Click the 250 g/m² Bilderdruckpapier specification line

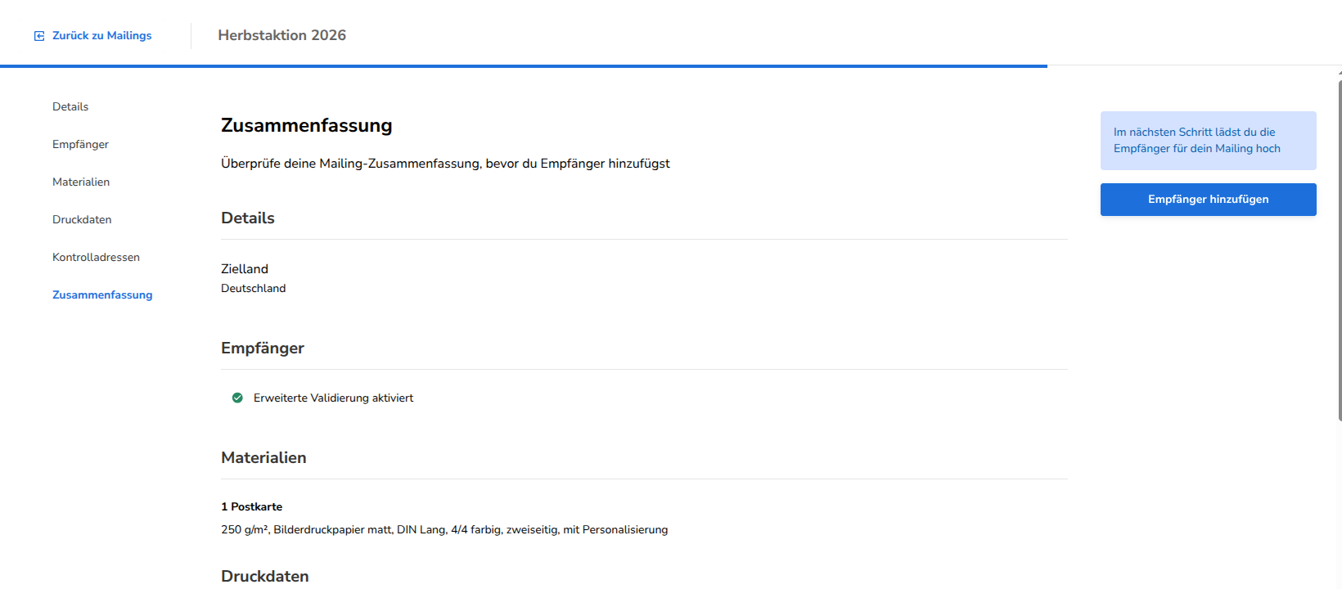(x=444, y=529)
